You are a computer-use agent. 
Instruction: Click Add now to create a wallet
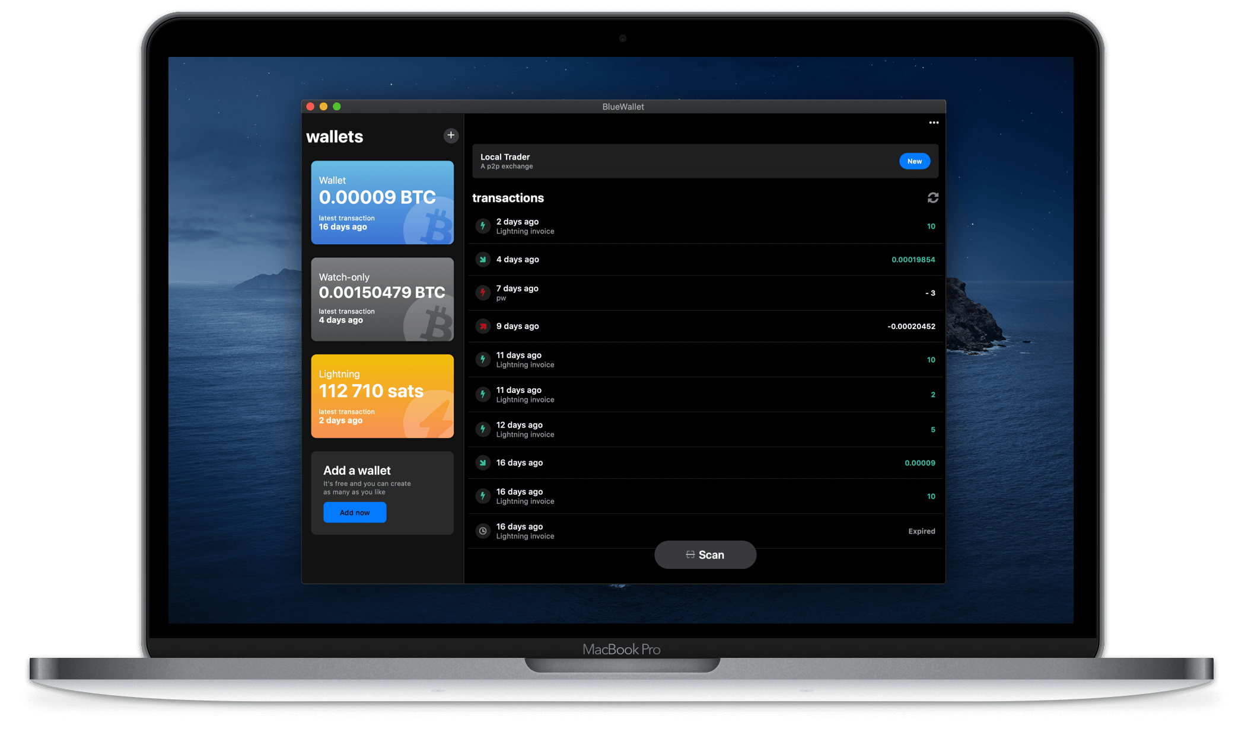pyautogui.click(x=354, y=511)
